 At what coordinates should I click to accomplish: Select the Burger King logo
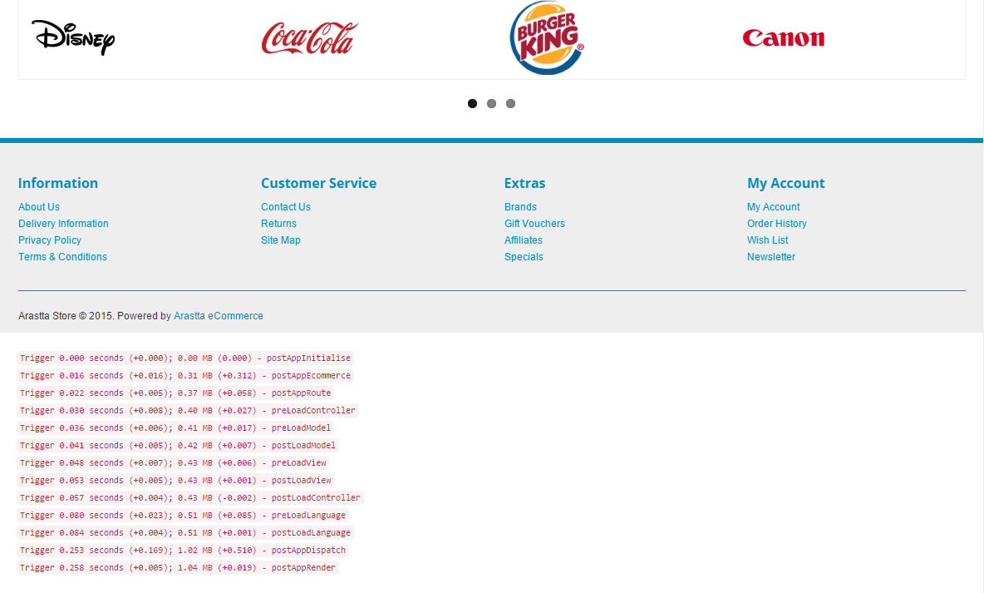[x=547, y=37]
